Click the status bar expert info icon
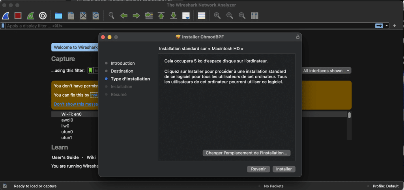 tap(5, 186)
